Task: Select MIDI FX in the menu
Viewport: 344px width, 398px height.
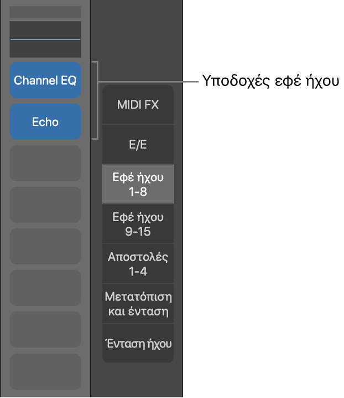Action: pyautogui.click(x=138, y=105)
